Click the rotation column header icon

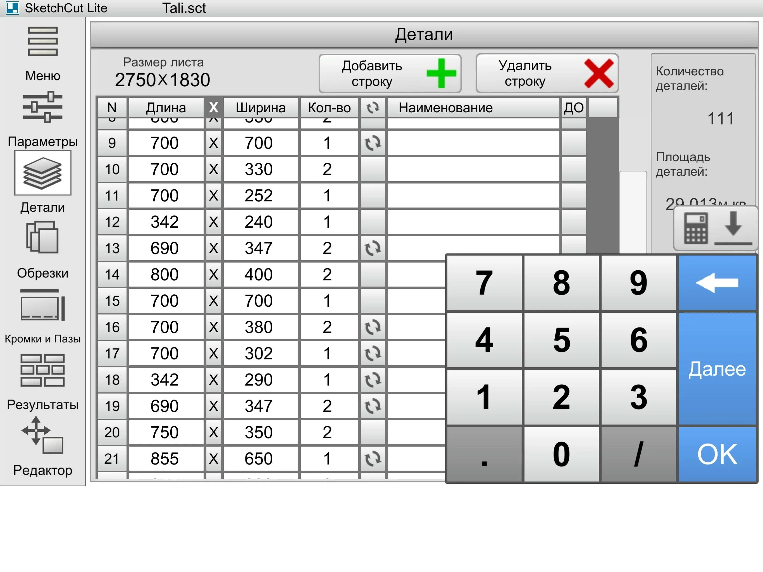(373, 108)
